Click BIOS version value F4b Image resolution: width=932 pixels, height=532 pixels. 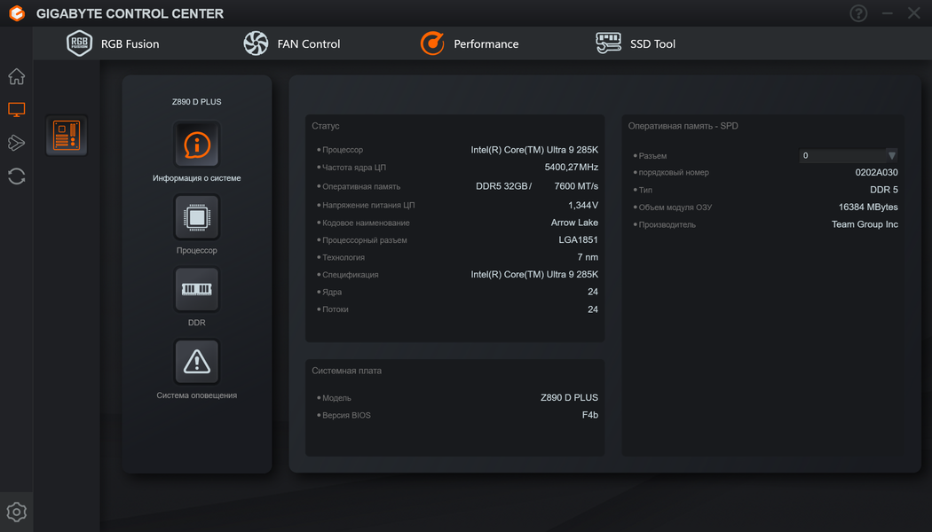(590, 415)
